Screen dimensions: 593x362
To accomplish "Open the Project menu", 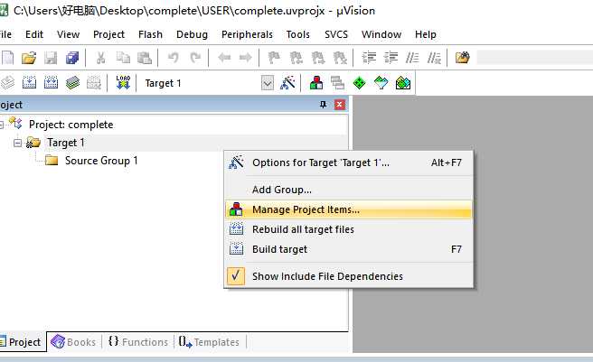I will [x=108, y=34].
